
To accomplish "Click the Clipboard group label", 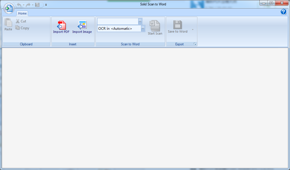I will 26,44.
